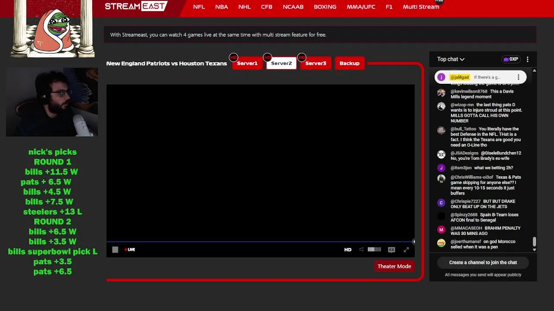Click the @Spinzy2688 username

(x=464, y=215)
